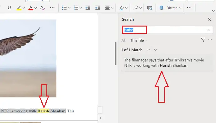Open the Styles dropdown arrow
This screenshot has height=123, width=216.
[126, 8]
